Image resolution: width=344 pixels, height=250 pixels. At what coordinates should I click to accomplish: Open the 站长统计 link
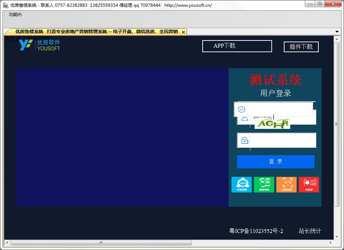tap(310, 231)
